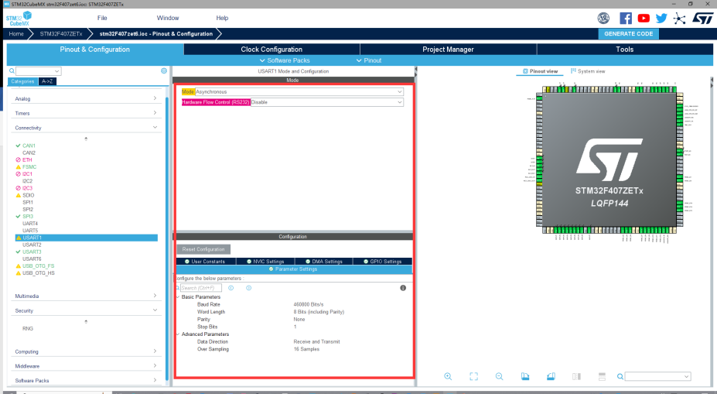
Task: Rotate the chip view counter-clockwise
Action: click(551, 376)
